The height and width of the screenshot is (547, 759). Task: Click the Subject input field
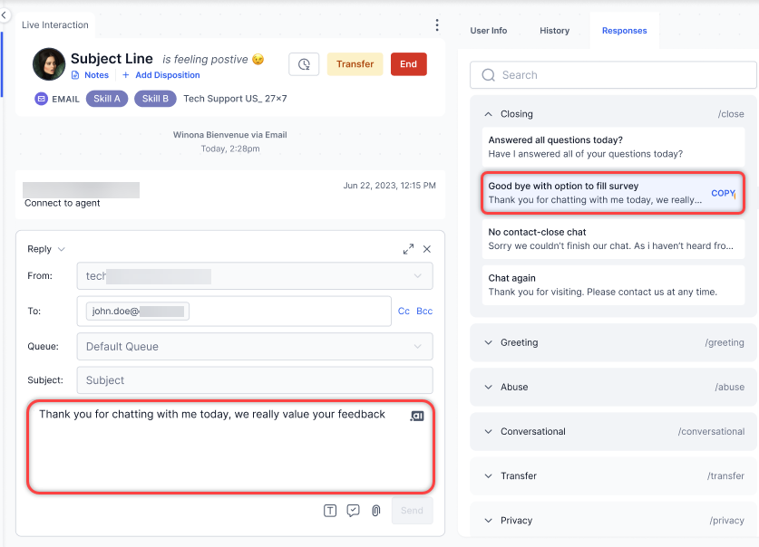[254, 380]
